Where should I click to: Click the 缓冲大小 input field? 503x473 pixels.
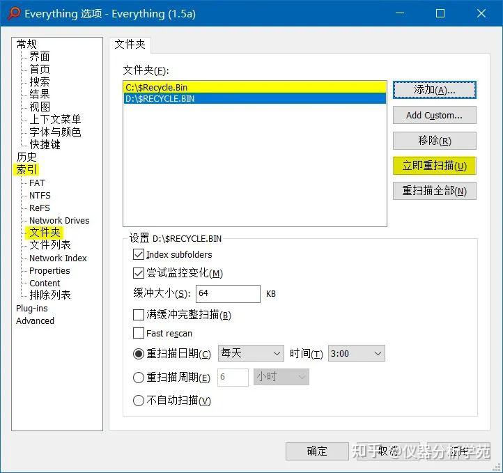[x=228, y=293]
